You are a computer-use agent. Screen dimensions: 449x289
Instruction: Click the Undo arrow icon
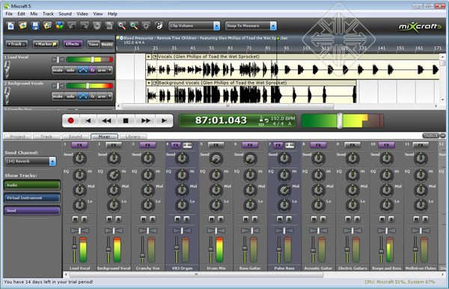[72, 26]
